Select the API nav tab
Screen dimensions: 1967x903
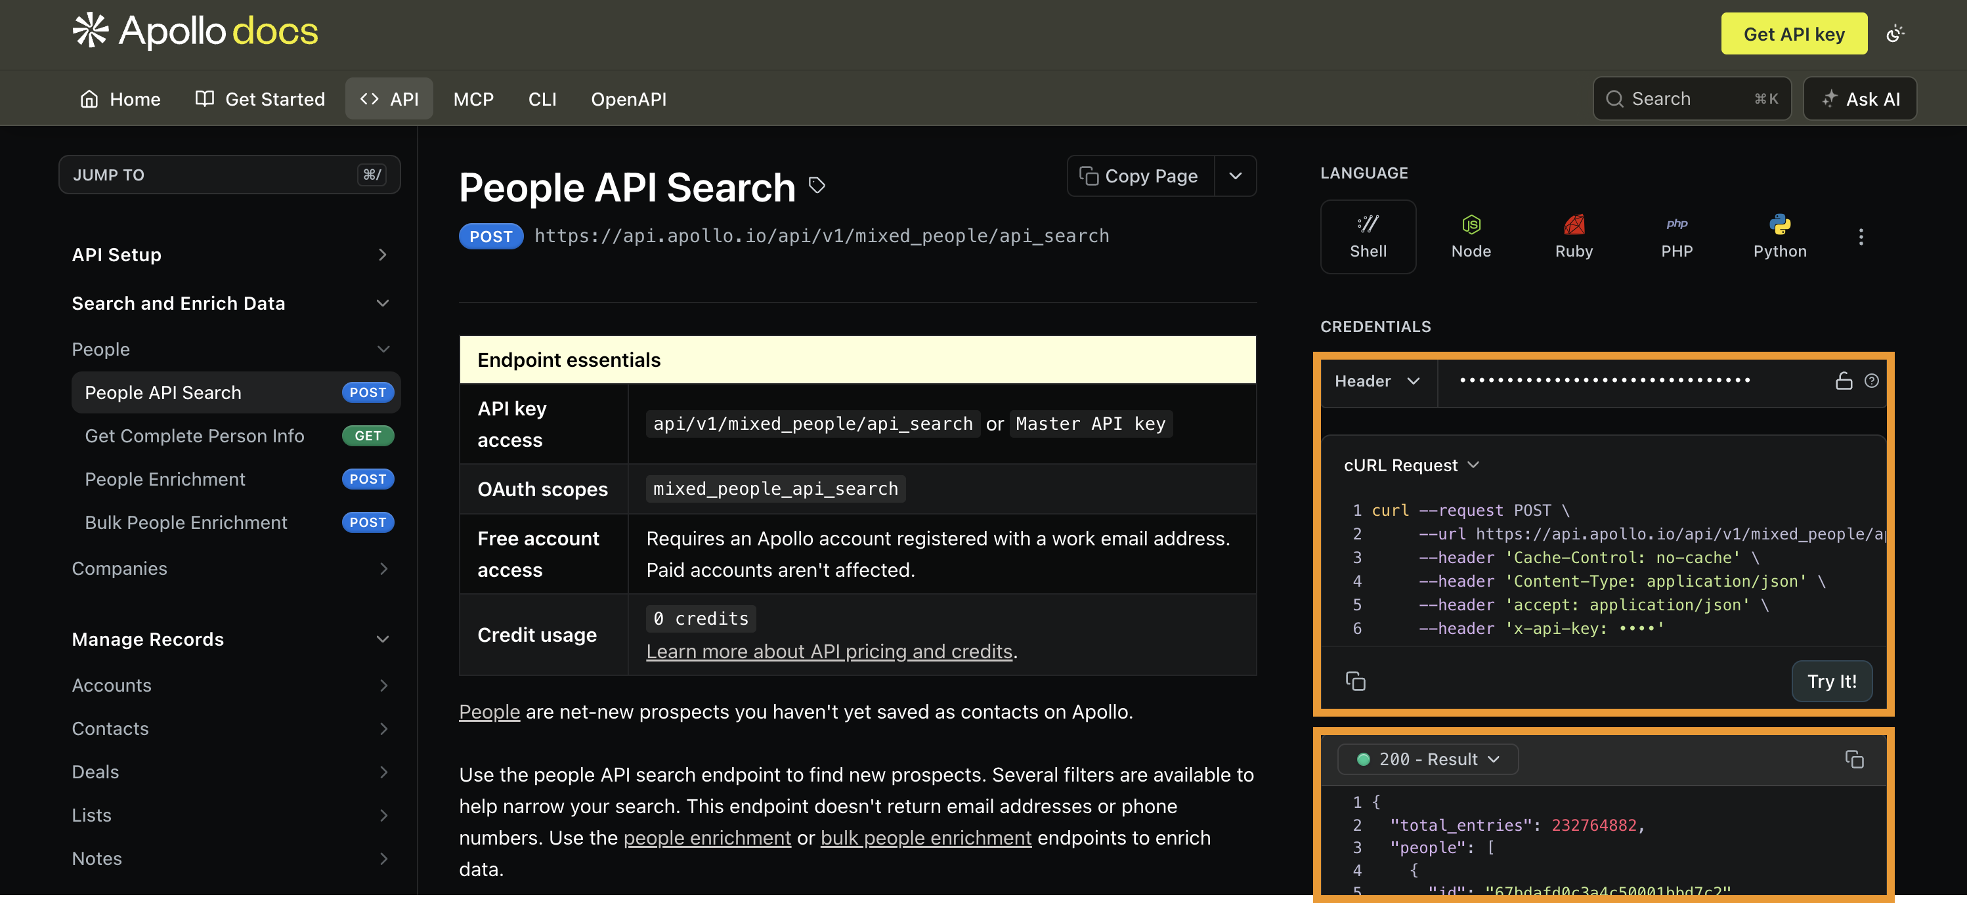[x=389, y=98]
